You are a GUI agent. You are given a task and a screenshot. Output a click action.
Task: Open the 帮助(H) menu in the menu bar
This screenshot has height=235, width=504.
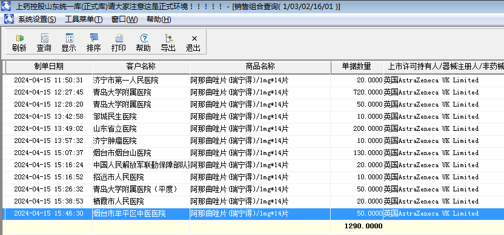coord(159,19)
